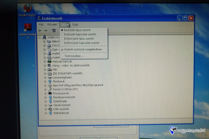Viewport: 209px width, 139px height.
Task: Click the forward arrow toolbar icon
Action: (x=46, y=31)
